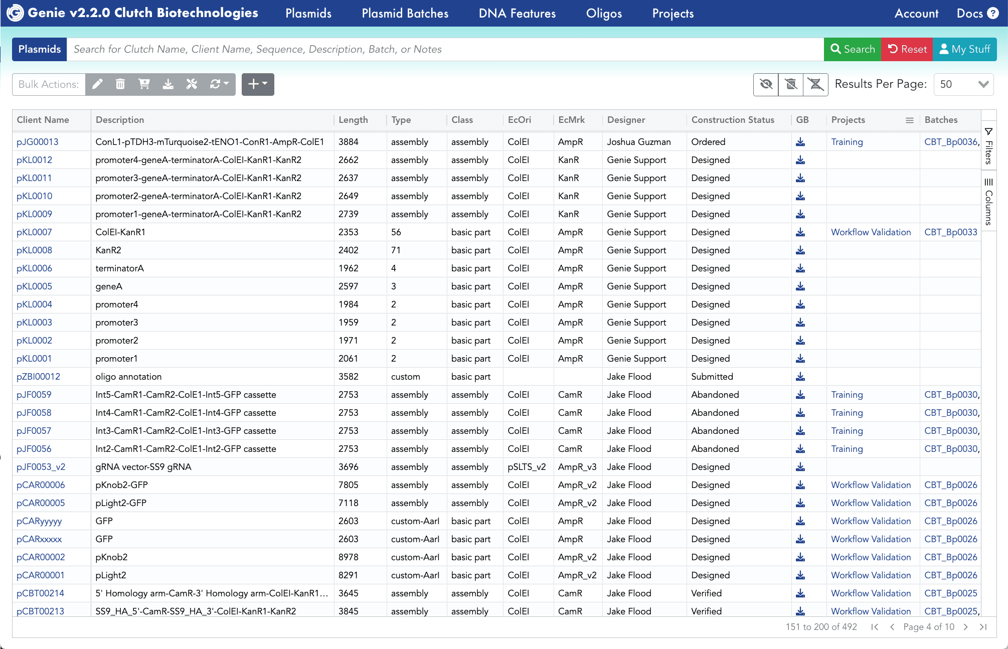
Task: Open the DNA Features menu
Action: 517,14
